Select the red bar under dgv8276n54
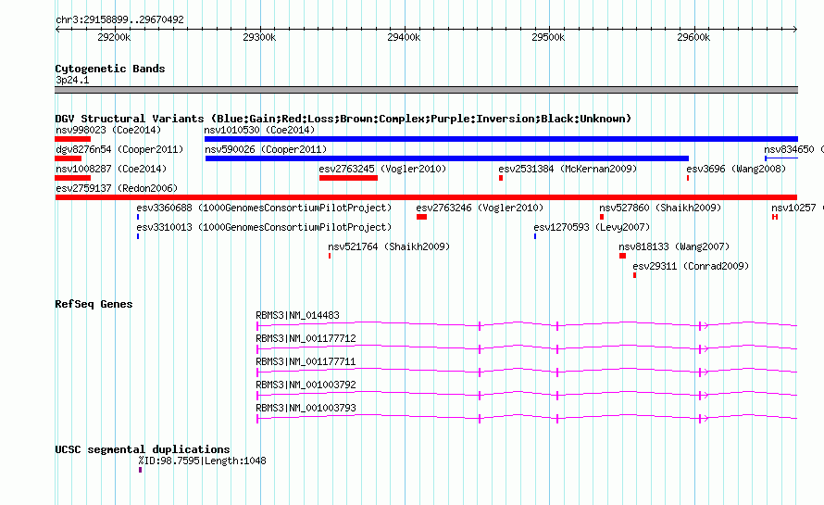The width and height of the screenshot is (824, 505). tap(69, 158)
